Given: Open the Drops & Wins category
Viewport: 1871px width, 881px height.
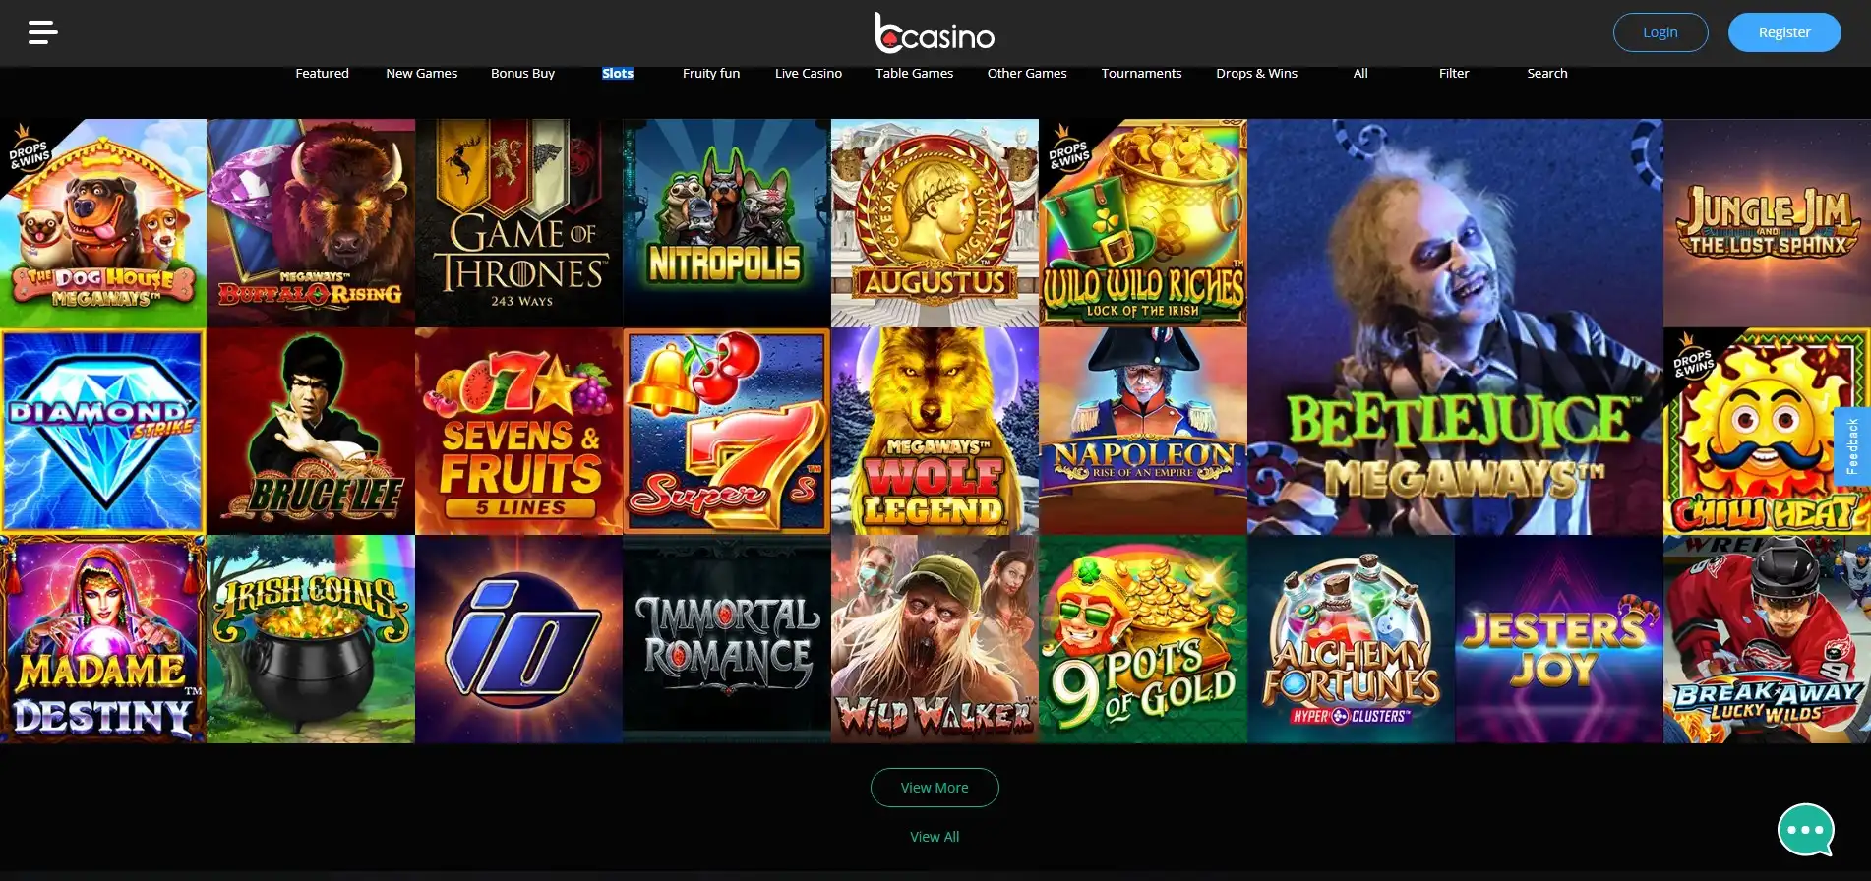Looking at the screenshot, I should click(x=1256, y=73).
